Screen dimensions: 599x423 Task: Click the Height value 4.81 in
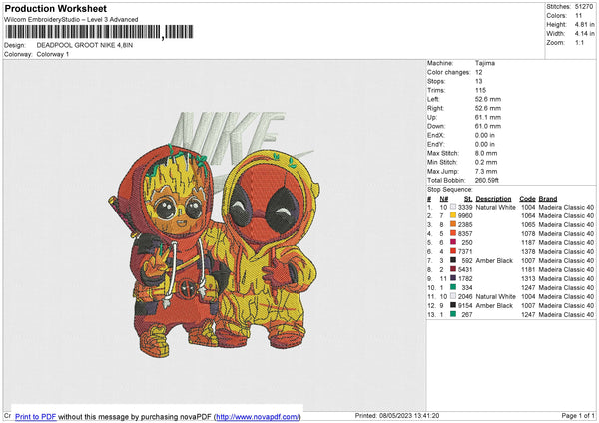[x=584, y=24]
